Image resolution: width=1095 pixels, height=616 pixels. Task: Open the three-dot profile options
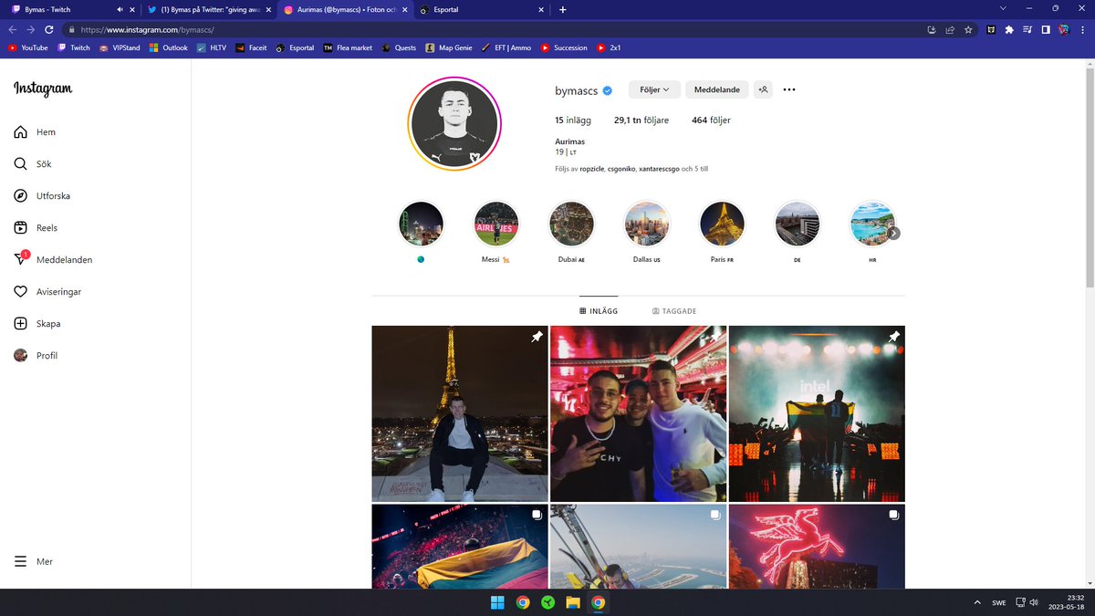(789, 89)
